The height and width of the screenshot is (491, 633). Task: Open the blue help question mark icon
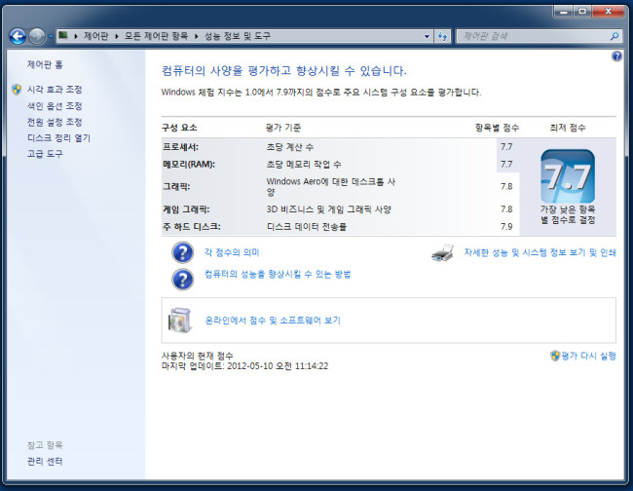click(616, 57)
